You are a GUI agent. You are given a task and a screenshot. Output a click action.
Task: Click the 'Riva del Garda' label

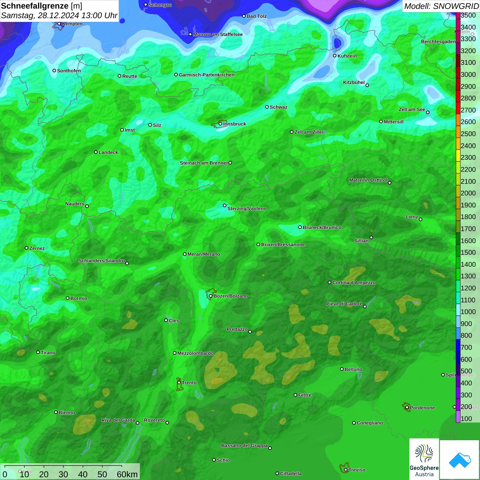[x=118, y=420]
